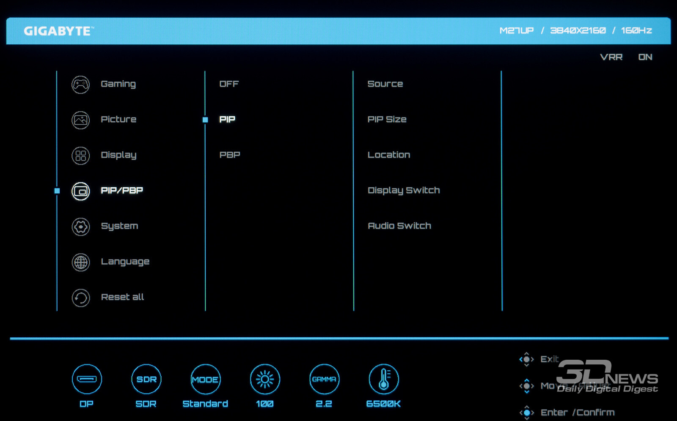Select the Picture menu icon
Screen dimensions: 677x421
[x=80, y=120]
